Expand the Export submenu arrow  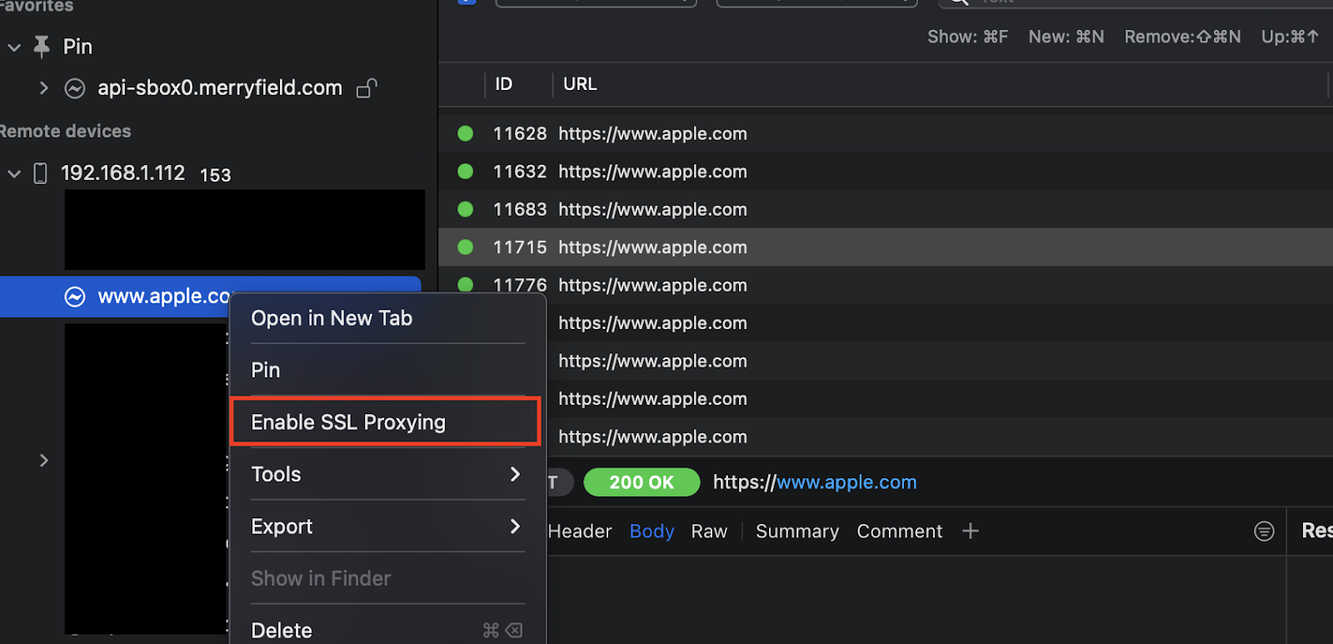click(x=515, y=527)
